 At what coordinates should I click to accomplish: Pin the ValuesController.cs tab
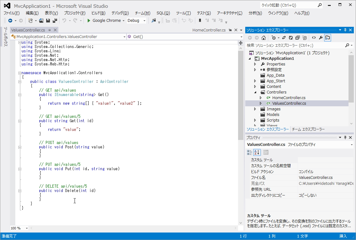50,30
